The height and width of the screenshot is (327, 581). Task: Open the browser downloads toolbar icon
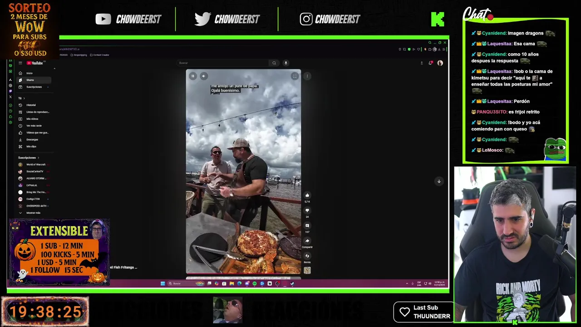[x=439, y=50]
